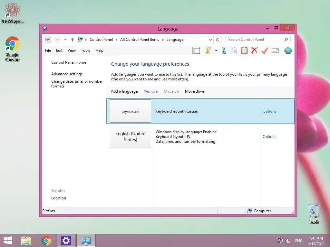The height and width of the screenshot is (247, 330).
Task: Maximize the Language window
Action: pyautogui.click(x=276, y=28)
